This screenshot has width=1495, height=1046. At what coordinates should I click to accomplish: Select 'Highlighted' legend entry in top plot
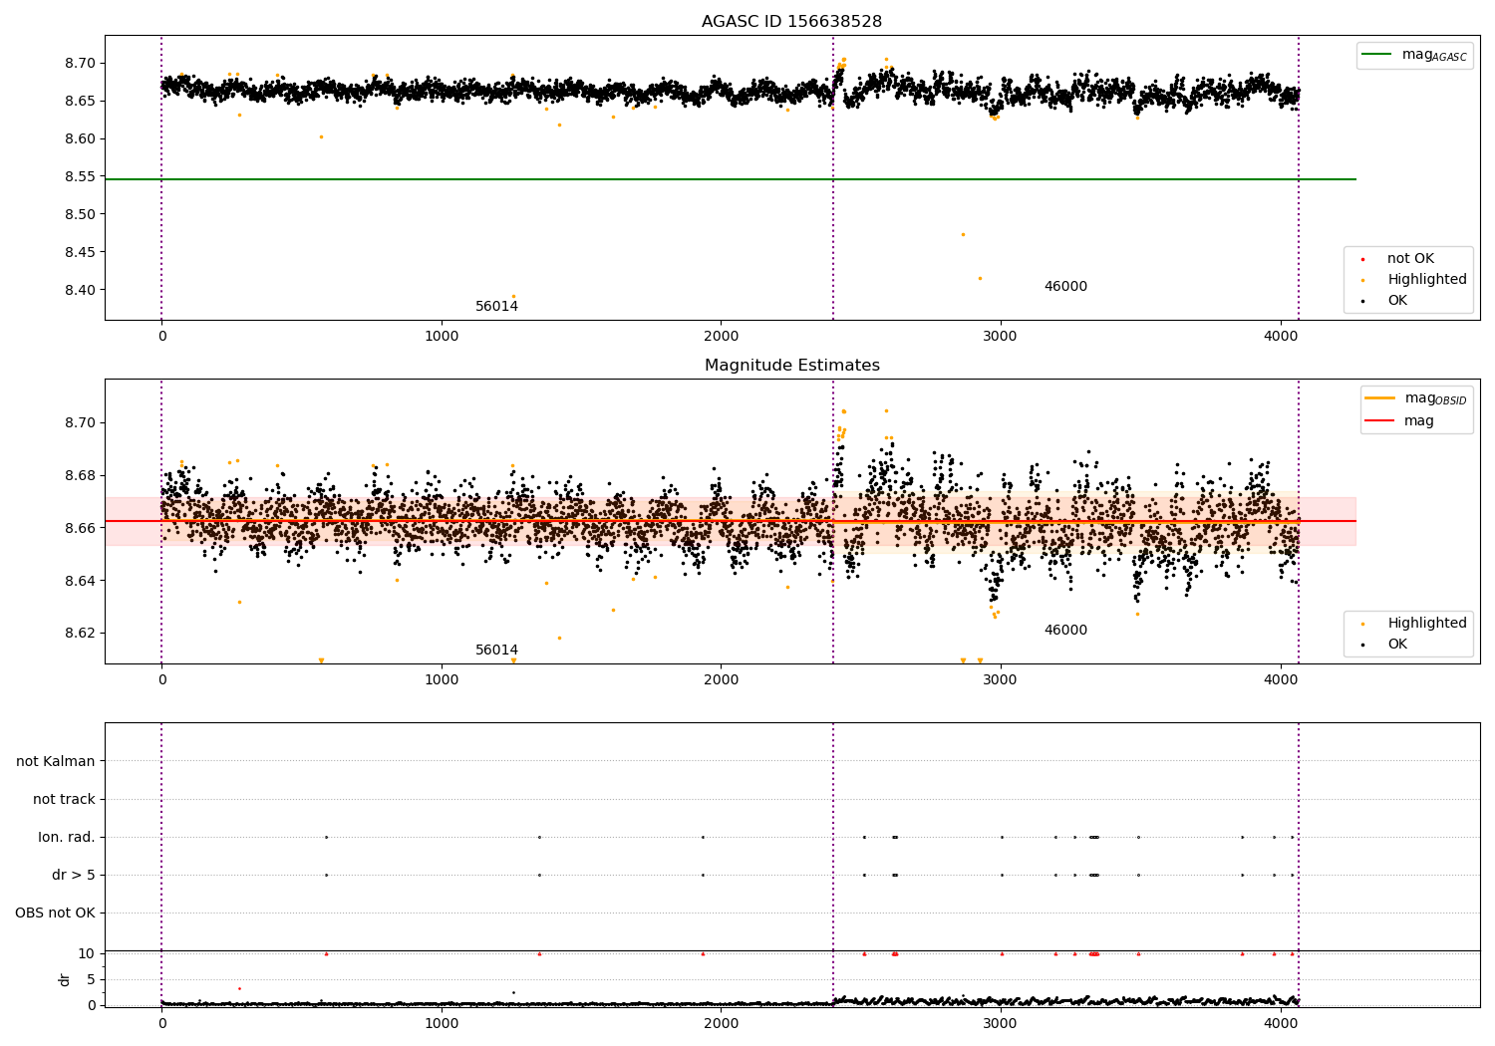(1427, 280)
